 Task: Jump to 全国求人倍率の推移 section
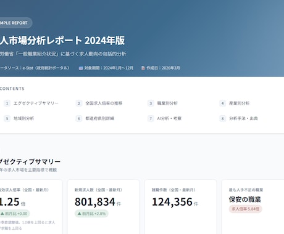[x=104, y=103]
